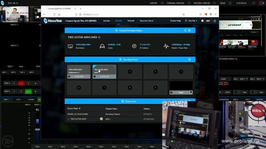Click the SPARK_IO device row text
266x149 pixels.
(x=78, y=114)
